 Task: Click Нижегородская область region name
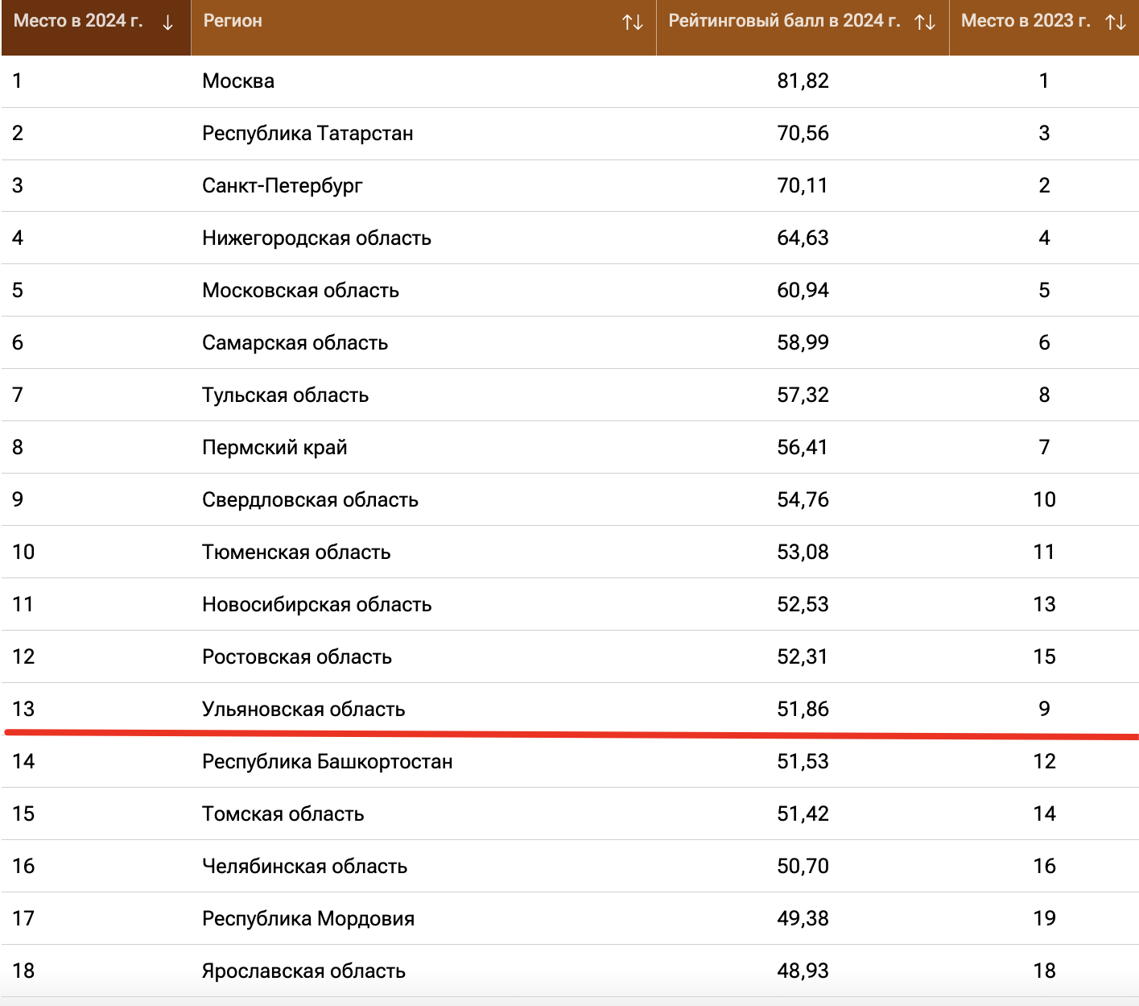[x=316, y=238]
